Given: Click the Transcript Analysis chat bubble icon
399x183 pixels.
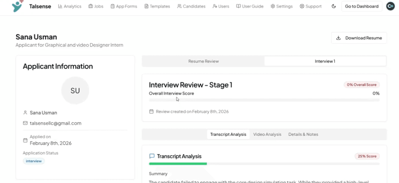Looking at the screenshot, I should [152, 156].
